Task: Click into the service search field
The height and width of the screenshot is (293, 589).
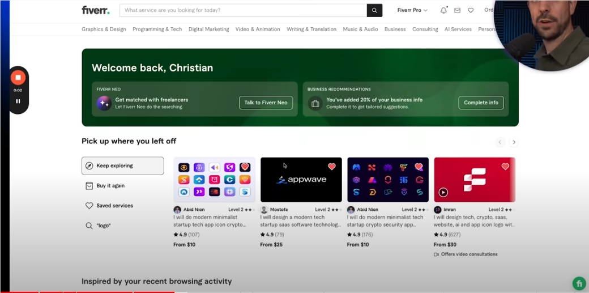Action: [243, 10]
